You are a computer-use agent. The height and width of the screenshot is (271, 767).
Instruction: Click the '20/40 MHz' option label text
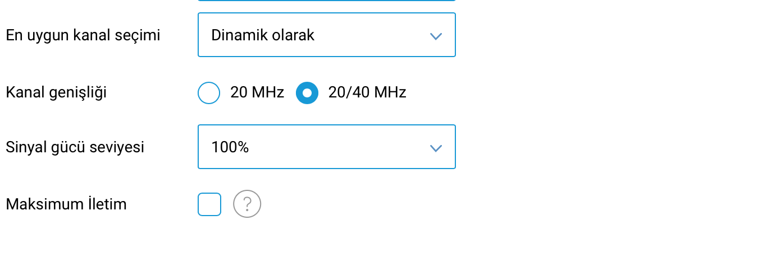367,92
